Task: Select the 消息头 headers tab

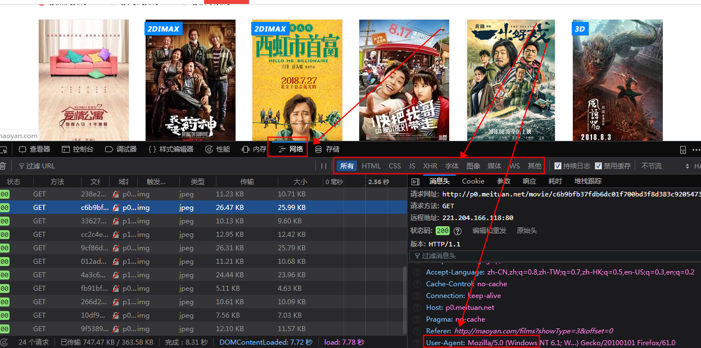Action: click(x=440, y=181)
